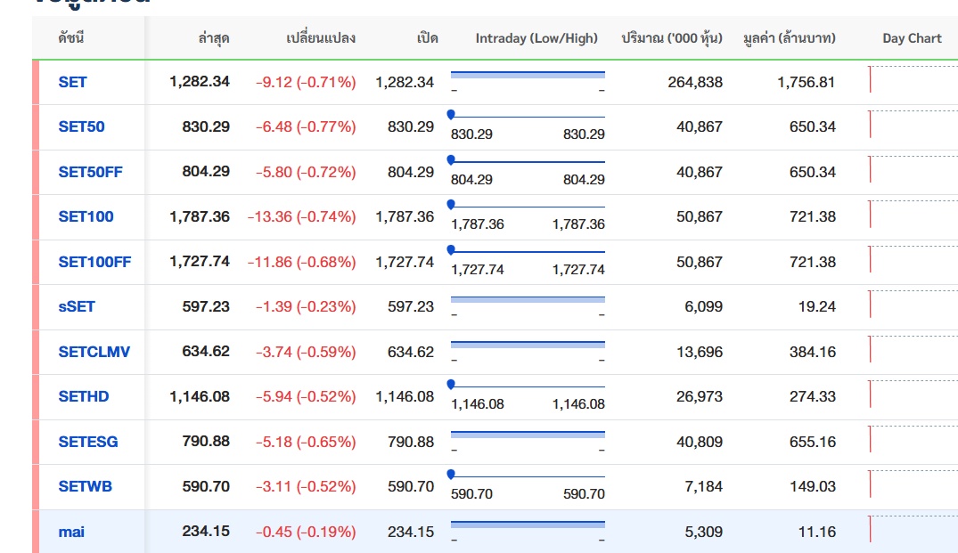Screen dimensions: 958x553
Task: Select the SET100FF index link
Action: (x=94, y=262)
